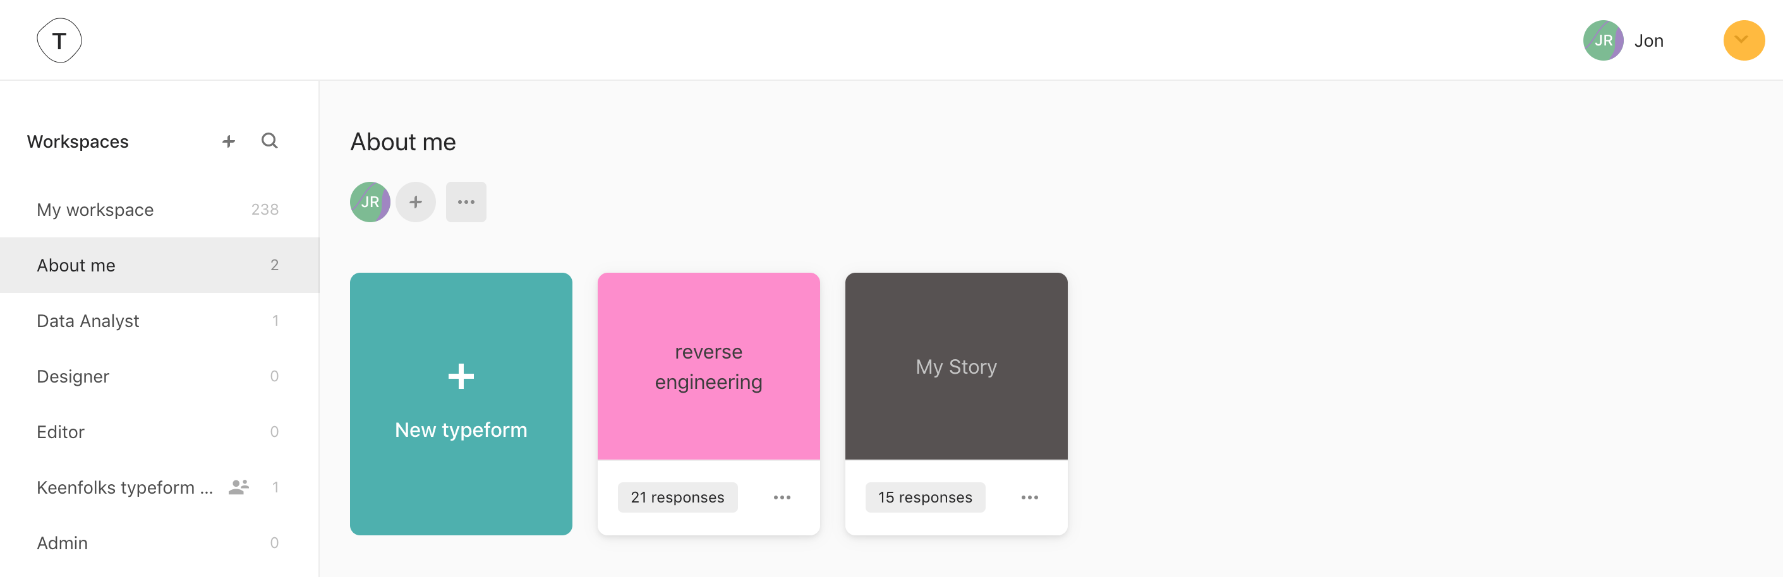
Task: Click the shared people icon on Keenfolks
Action: [238, 487]
